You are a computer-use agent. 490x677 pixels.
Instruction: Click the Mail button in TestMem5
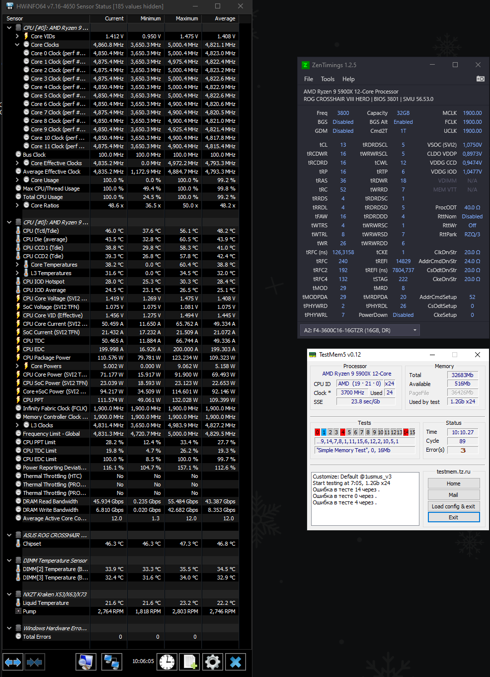point(454,495)
